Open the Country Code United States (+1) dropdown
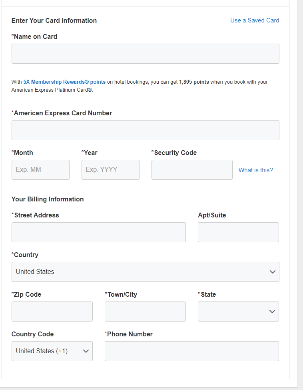This screenshot has height=390, width=303. (x=52, y=351)
